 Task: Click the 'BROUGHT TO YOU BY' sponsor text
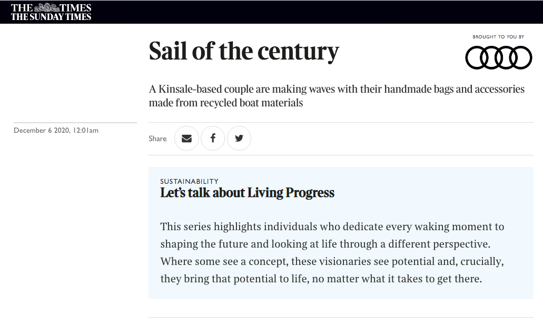(x=498, y=37)
